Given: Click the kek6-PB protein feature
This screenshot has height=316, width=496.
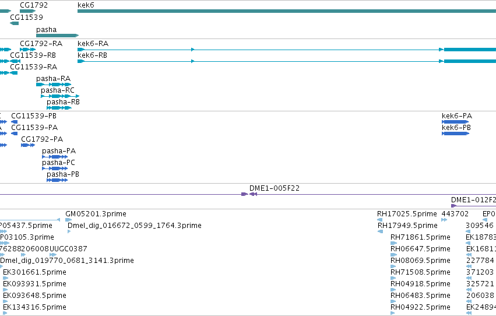Looking at the screenshot, I should (x=456, y=134).
